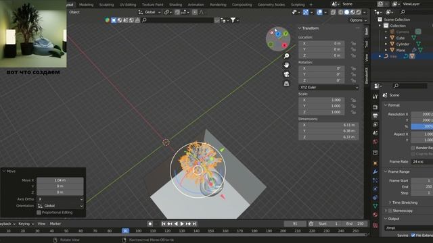Screen dimensions: 433x243
Task: Select rendered viewport shading mode
Action: (x=358, y=12)
